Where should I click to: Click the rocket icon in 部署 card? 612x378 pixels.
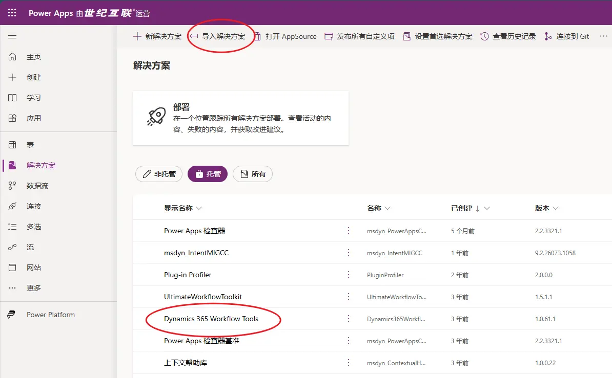tap(156, 117)
